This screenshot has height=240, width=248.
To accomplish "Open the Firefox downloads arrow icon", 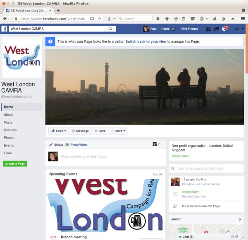I will coord(158,19).
